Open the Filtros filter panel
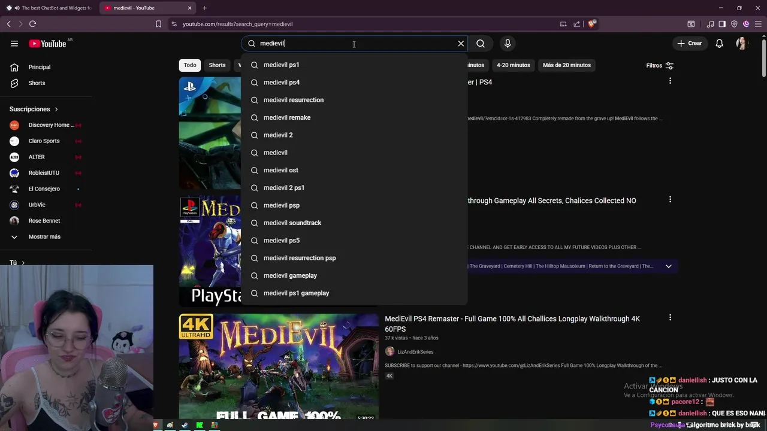Screen dimensions: 767x431 660,65
